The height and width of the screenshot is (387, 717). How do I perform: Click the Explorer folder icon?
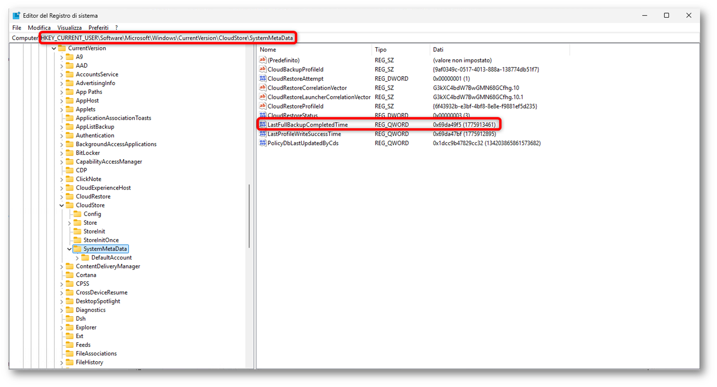coord(70,328)
